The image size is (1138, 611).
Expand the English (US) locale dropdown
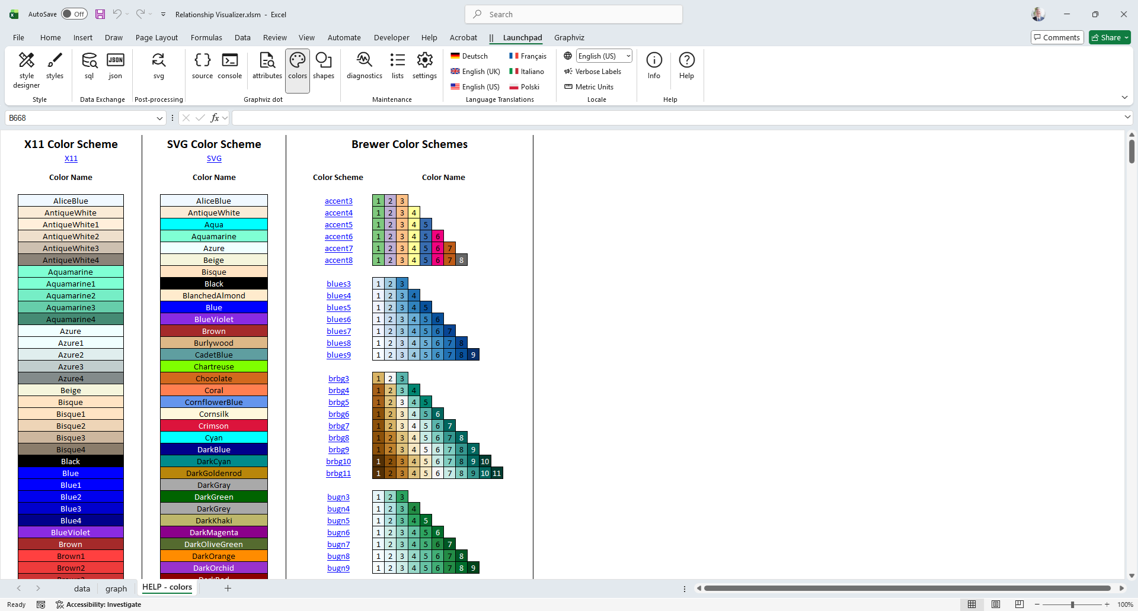pyautogui.click(x=628, y=56)
